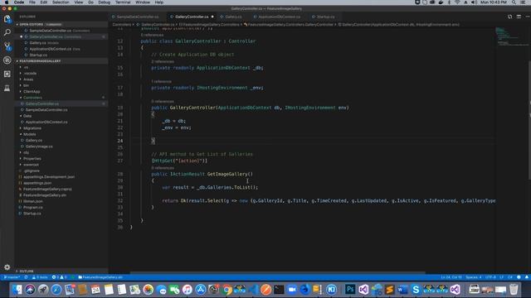This screenshot has height=298, width=531.
Task: Open the Search view in activity bar
Action: click(7, 32)
